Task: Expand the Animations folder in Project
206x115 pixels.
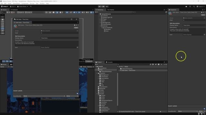Action: 97,68
